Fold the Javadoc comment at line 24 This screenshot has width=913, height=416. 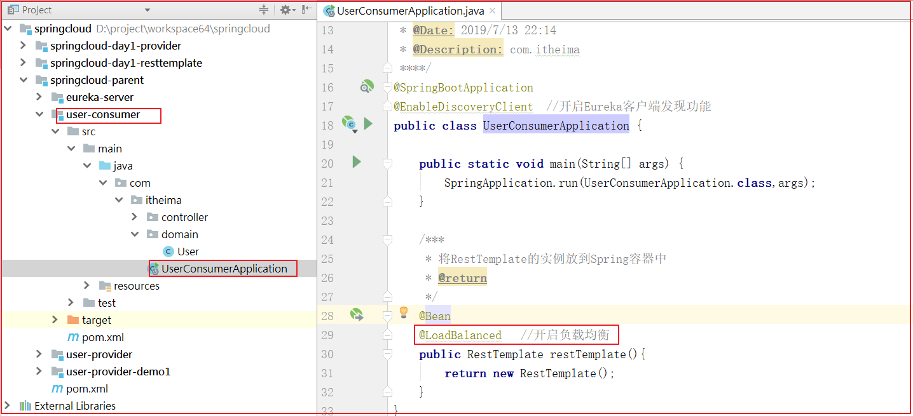(387, 240)
